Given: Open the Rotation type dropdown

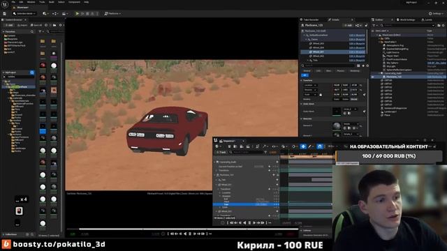Looking at the screenshot, I should (x=310, y=90).
